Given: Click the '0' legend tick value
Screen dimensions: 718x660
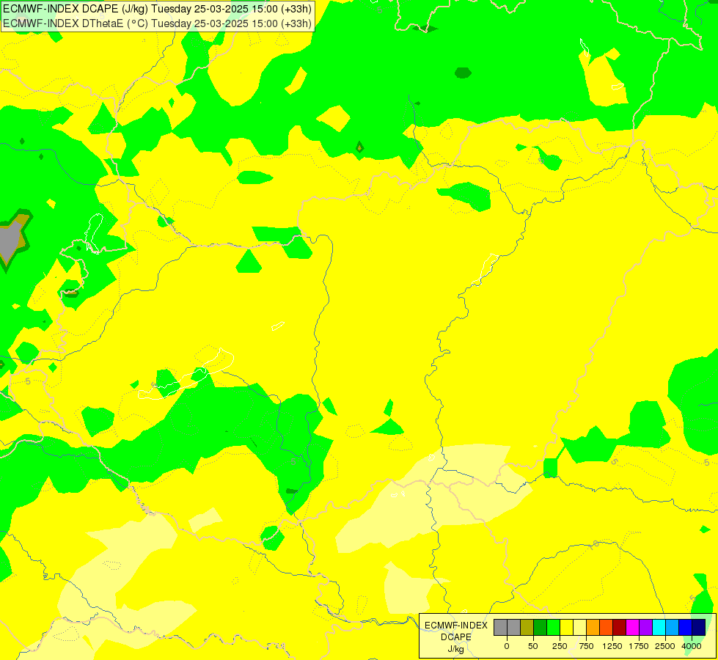Looking at the screenshot, I should (x=507, y=646).
